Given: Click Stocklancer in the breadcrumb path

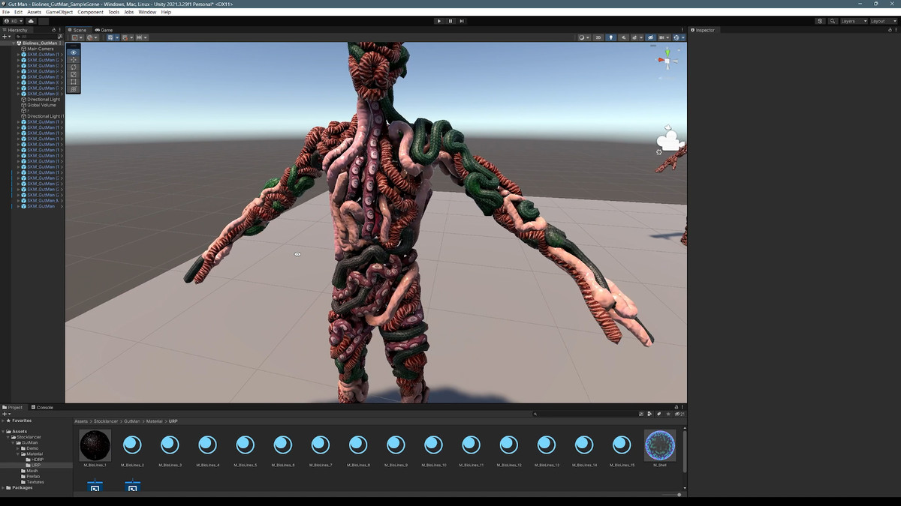Looking at the screenshot, I should click(x=107, y=421).
